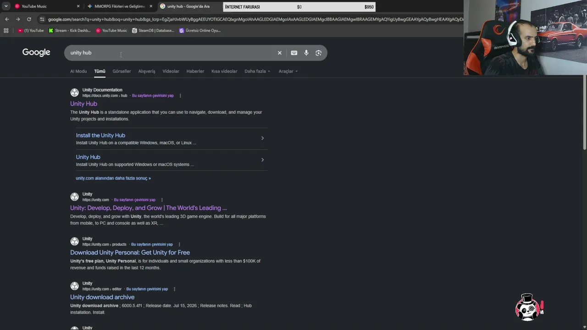Click the https://docs.unity.com › hub breadcrumb

point(105,96)
